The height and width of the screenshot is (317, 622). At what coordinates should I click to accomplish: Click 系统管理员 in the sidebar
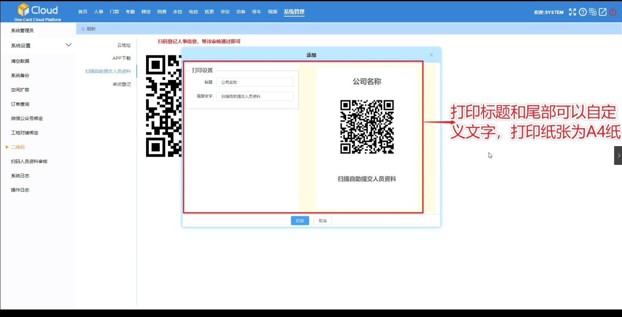22,31
